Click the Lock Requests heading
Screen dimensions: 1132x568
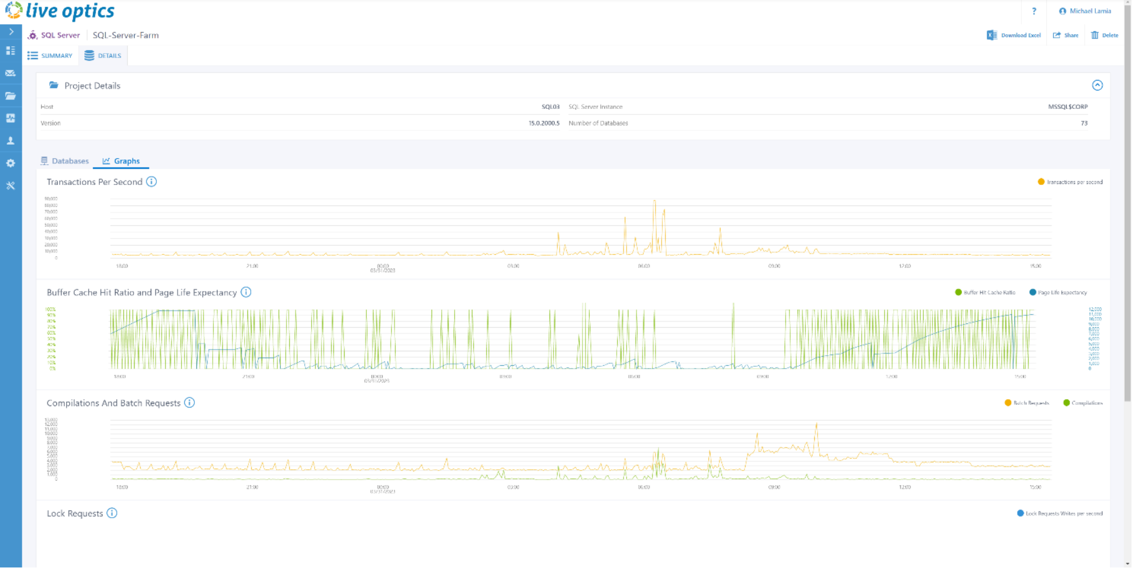point(75,513)
